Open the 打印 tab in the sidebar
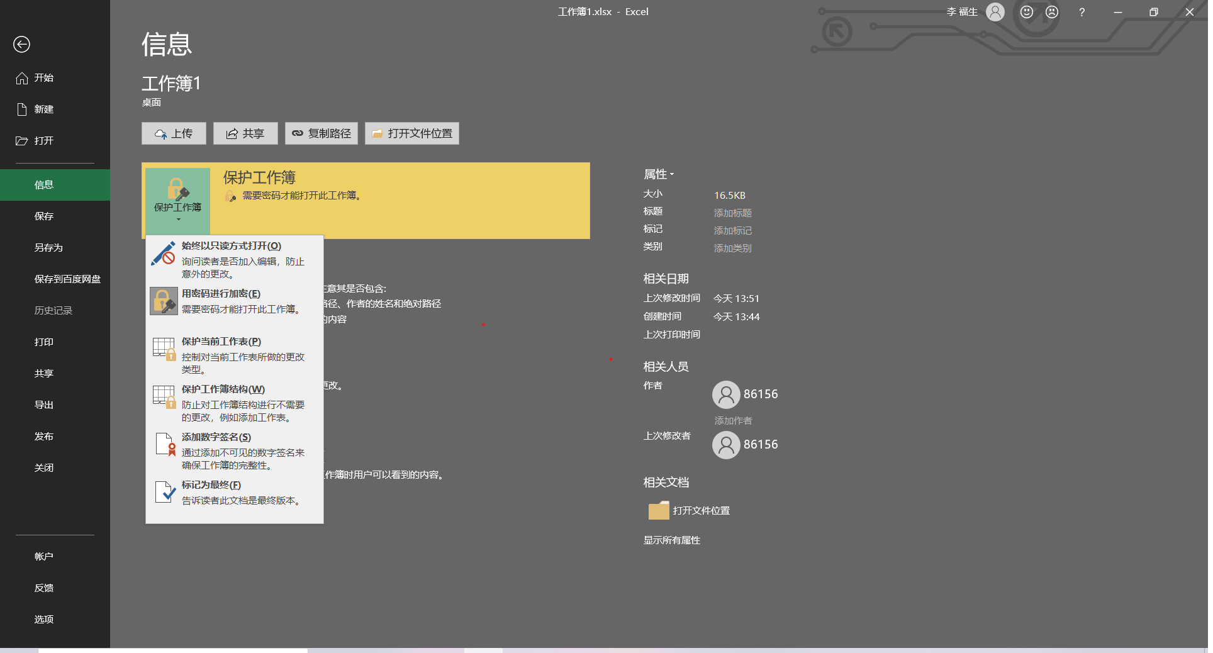 pyautogui.click(x=55, y=342)
